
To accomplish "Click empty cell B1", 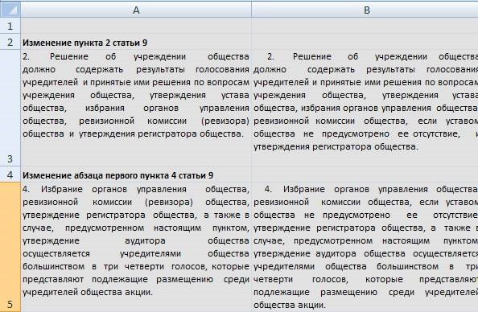I will coord(365,26).
